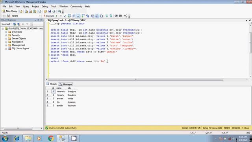Switch output to Results to Grid
The image size is (252, 142).
tap(97, 16)
